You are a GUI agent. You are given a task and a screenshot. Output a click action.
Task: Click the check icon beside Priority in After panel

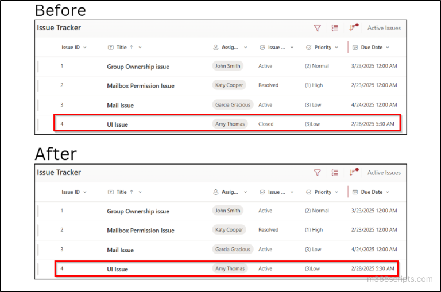pyautogui.click(x=308, y=192)
